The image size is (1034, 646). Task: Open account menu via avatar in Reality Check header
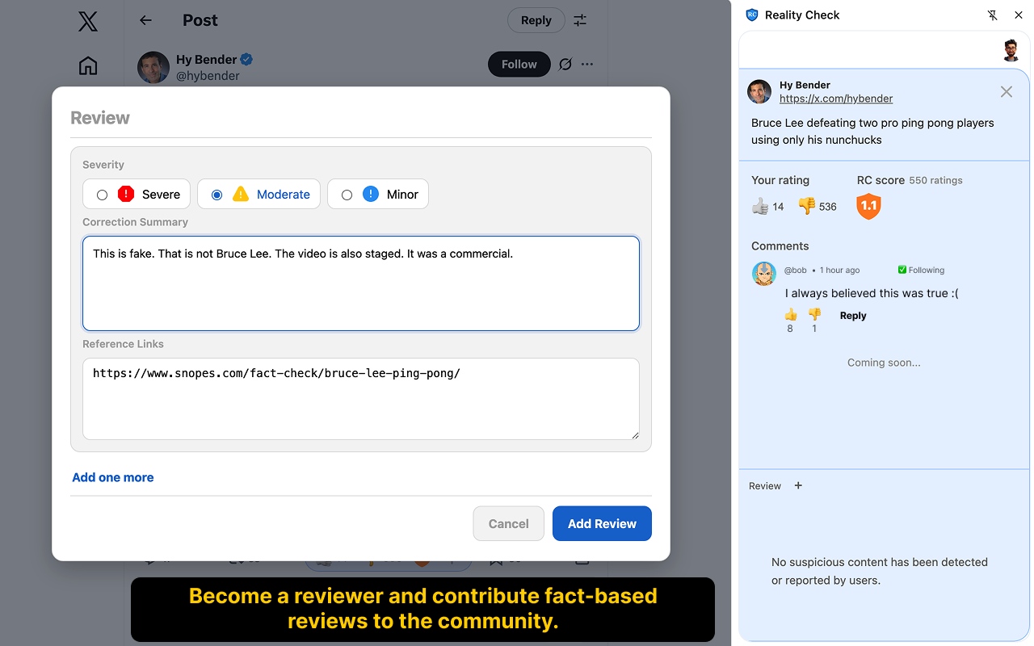click(1012, 50)
